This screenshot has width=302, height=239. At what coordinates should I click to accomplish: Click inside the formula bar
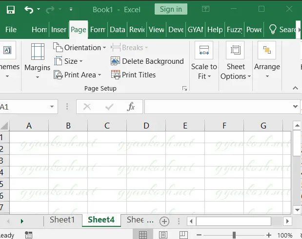point(218,107)
